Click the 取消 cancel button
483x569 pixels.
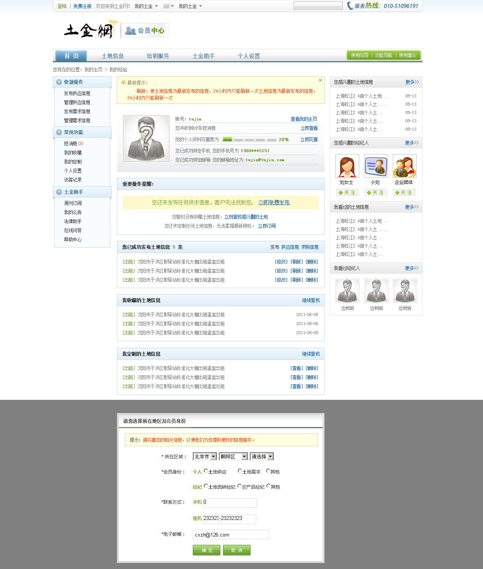point(237,550)
